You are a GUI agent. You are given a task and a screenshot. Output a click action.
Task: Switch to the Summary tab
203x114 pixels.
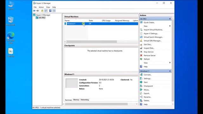click(69, 100)
